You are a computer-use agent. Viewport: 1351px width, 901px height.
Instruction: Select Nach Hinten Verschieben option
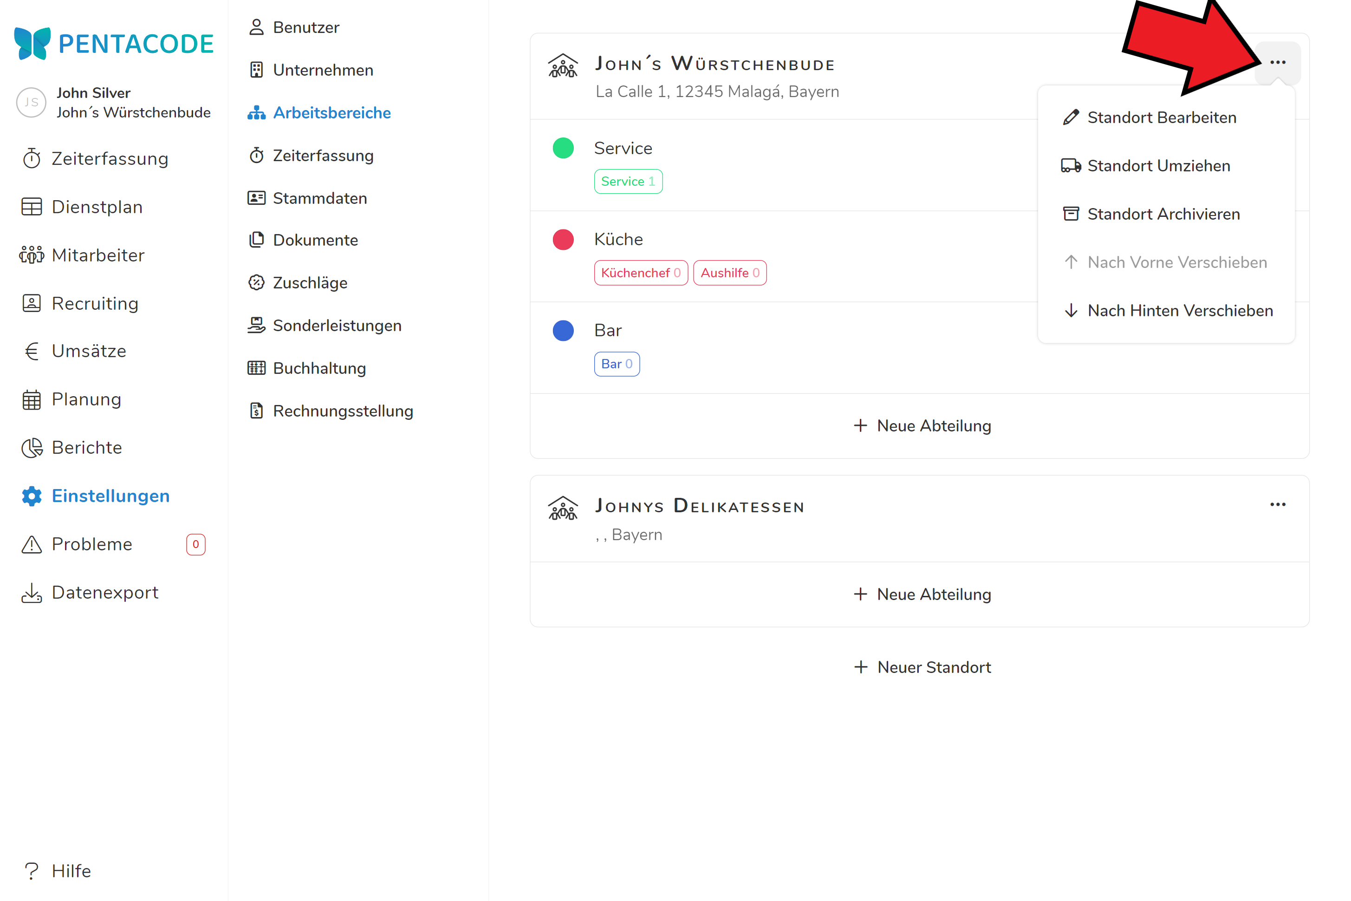[x=1180, y=310]
